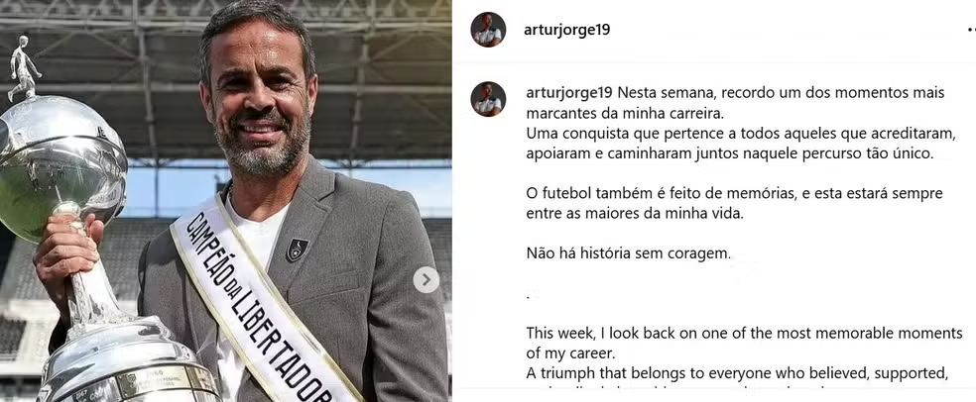Click the club badge pin on jacket
This screenshot has height=402, width=976.
[x=297, y=251]
